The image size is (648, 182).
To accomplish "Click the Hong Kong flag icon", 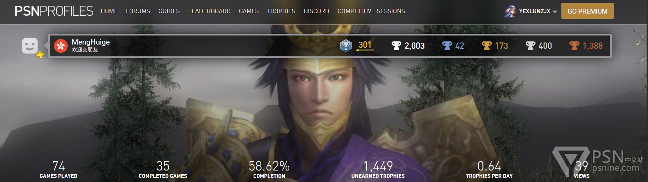I will [x=61, y=46].
